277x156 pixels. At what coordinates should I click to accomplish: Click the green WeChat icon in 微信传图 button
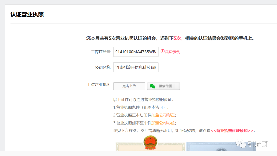pyautogui.click(x=153, y=86)
